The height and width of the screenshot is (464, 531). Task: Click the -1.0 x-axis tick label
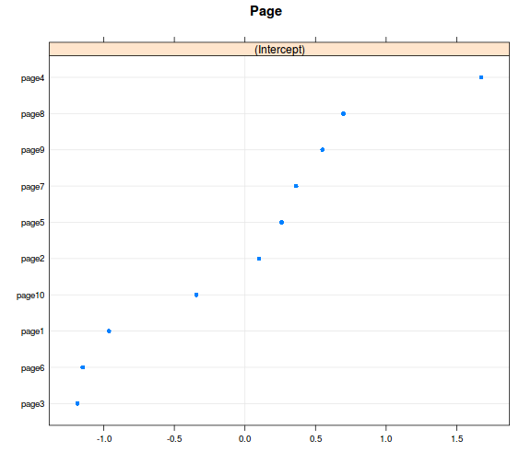[x=104, y=439]
